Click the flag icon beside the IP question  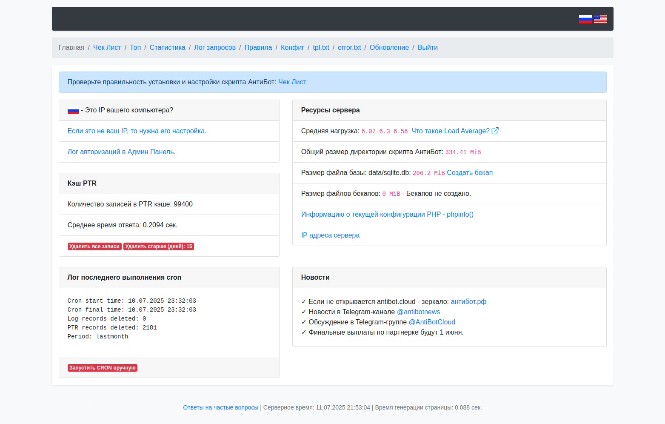pyautogui.click(x=73, y=110)
